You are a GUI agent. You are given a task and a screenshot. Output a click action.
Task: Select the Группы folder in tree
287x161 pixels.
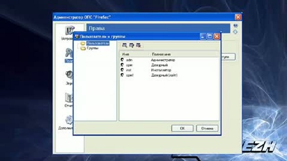[93, 48]
